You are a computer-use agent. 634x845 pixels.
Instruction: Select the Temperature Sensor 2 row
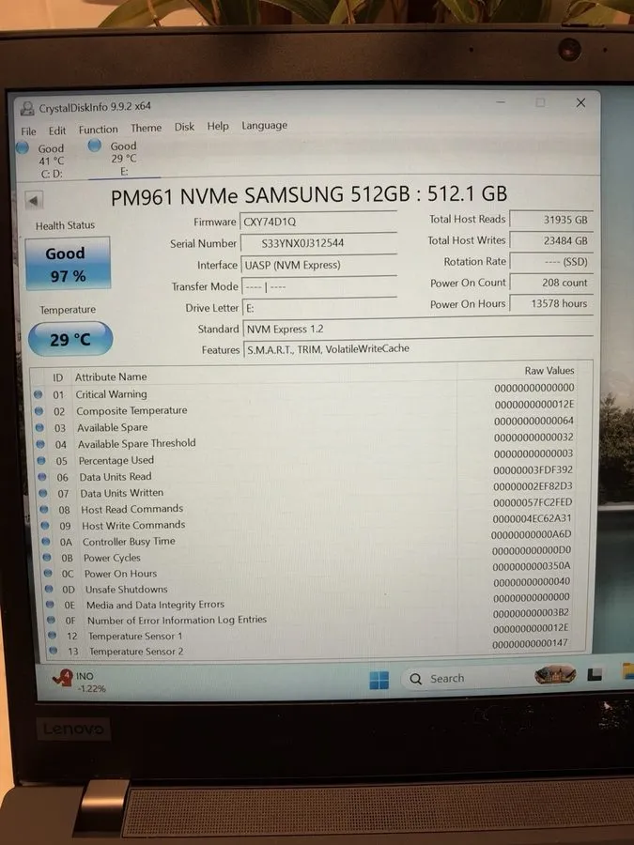(312, 648)
